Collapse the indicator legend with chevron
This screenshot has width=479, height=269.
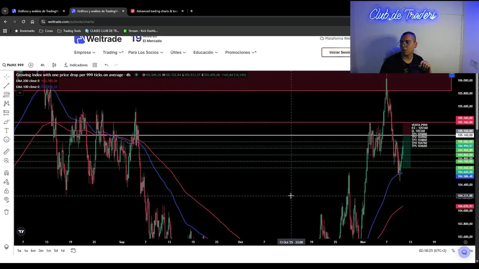pyautogui.click(x=19, y=93)
